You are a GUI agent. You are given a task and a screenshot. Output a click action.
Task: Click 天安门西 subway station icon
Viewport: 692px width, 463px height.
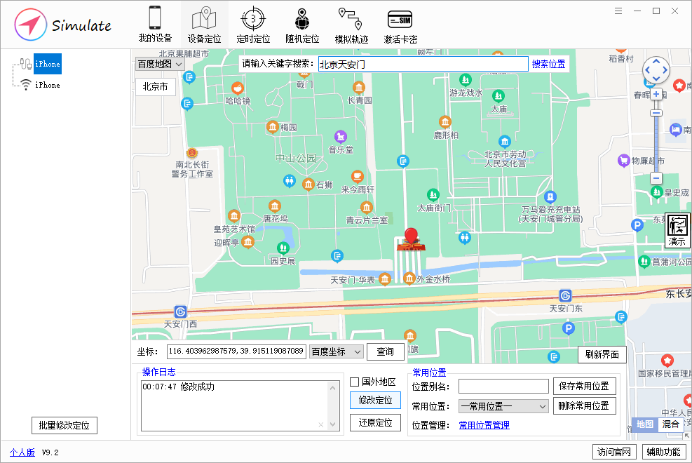tap(180, 311)
